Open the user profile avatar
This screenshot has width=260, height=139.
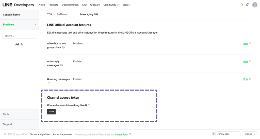click(x=255, y=5)
